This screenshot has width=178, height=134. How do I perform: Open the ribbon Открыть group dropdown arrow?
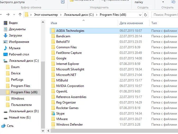tap(163, 2)
